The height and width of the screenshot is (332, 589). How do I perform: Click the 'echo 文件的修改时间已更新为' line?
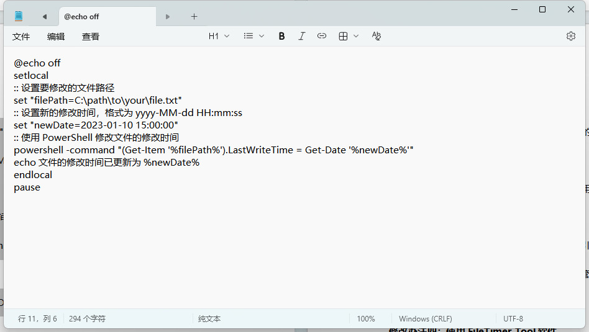pyautogui.click(x=107, y=163)
